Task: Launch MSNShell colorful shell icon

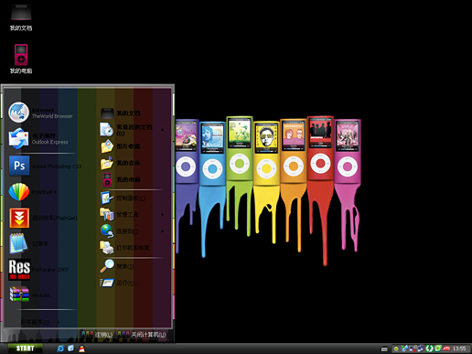Action: pos(19,192)
